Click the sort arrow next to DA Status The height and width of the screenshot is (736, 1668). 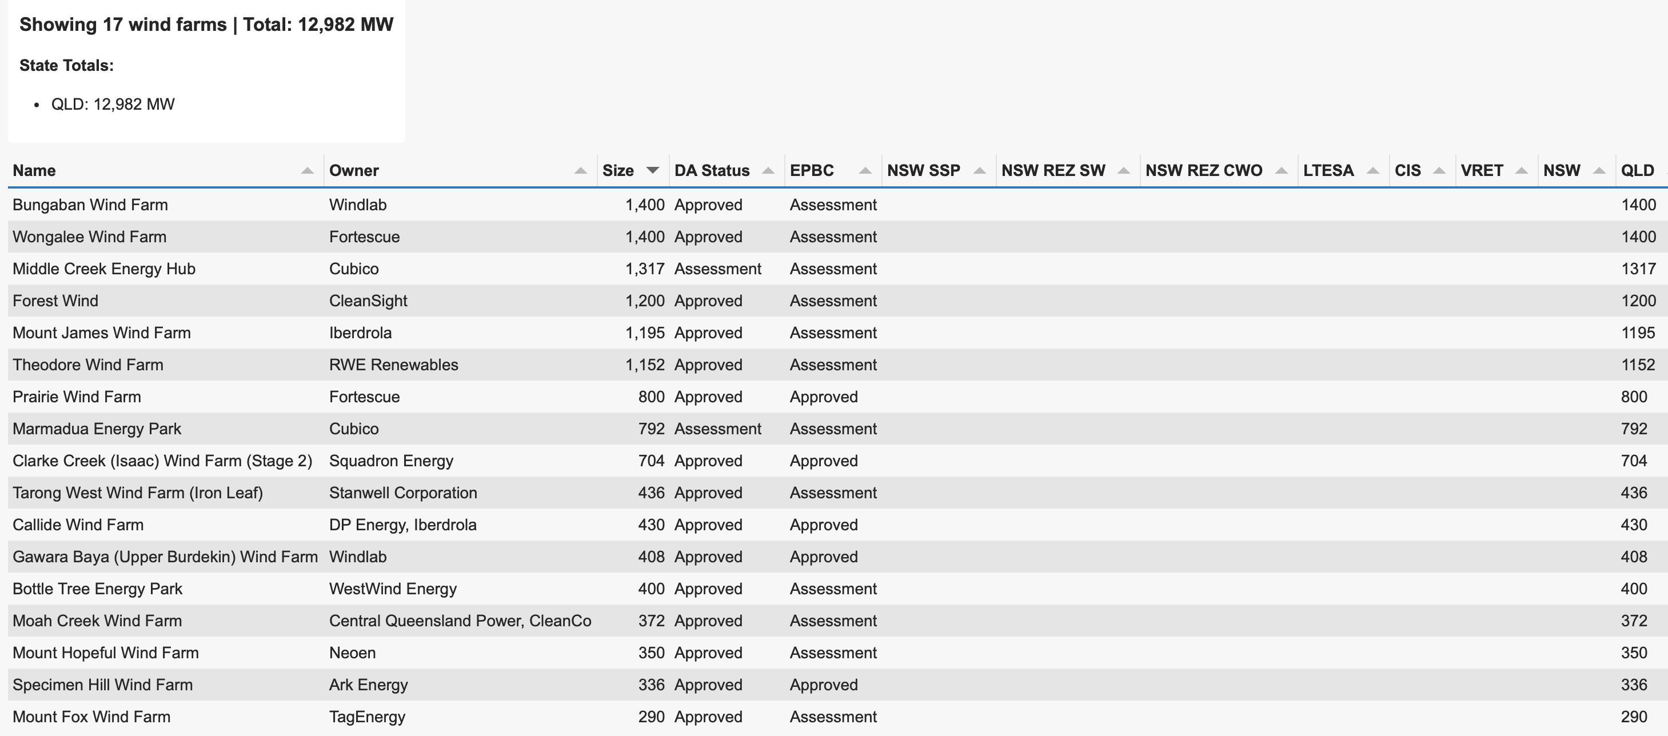[768, 171]
